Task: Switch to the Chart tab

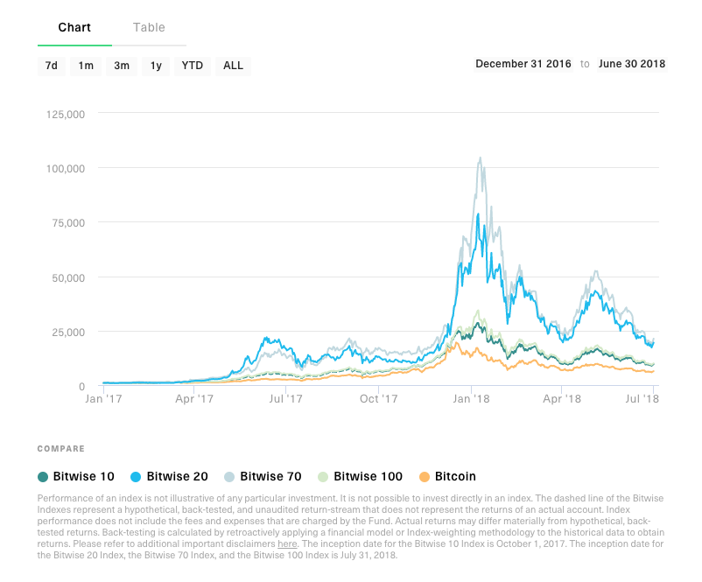Action: click(74, 27)
